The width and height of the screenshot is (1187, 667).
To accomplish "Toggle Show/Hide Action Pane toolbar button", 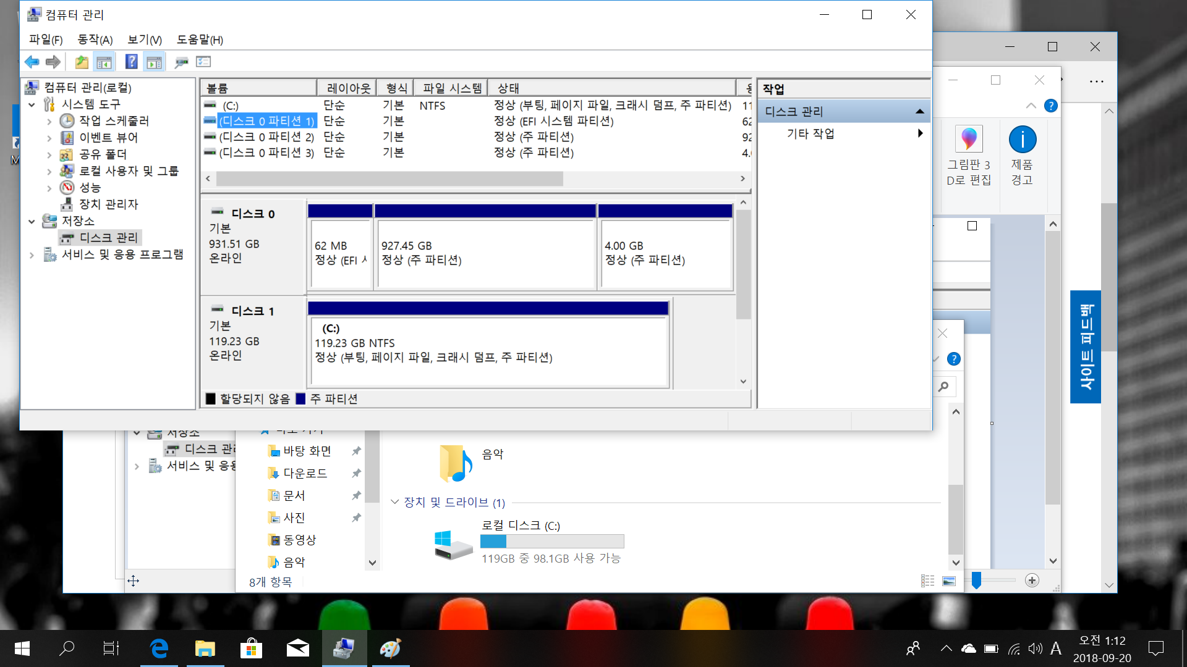I will click(x=154, y=62).
